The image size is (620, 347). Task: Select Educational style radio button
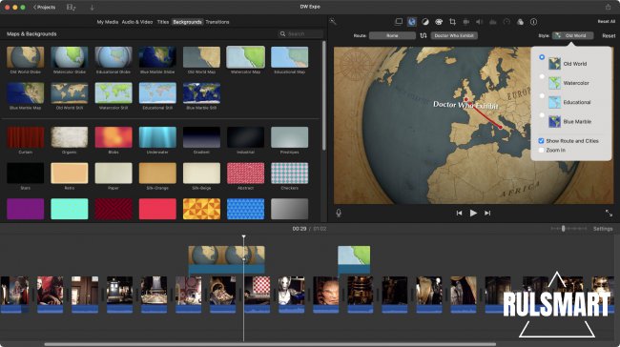[x=542, y=95]
